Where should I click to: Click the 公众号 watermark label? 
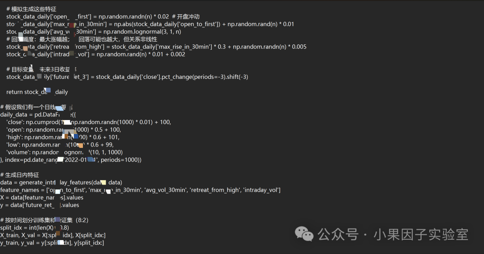point(338,235)
